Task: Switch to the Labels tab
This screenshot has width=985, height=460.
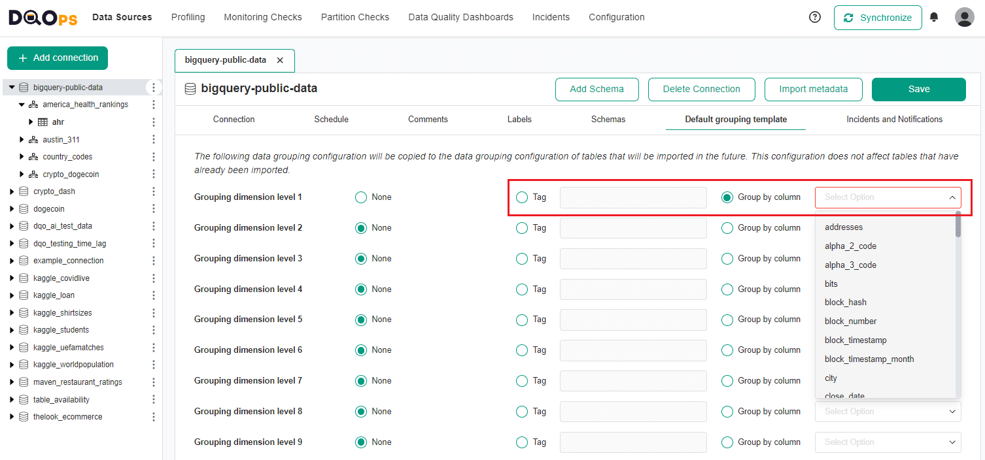Action: coord(519,120)
